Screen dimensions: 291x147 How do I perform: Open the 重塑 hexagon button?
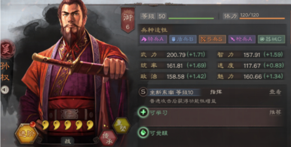pos(122,126)
